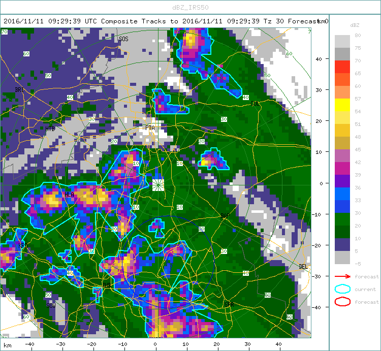This screenshot has width=381, height=351.
Task: Click the BRI station label
Action: coord(19,89)
